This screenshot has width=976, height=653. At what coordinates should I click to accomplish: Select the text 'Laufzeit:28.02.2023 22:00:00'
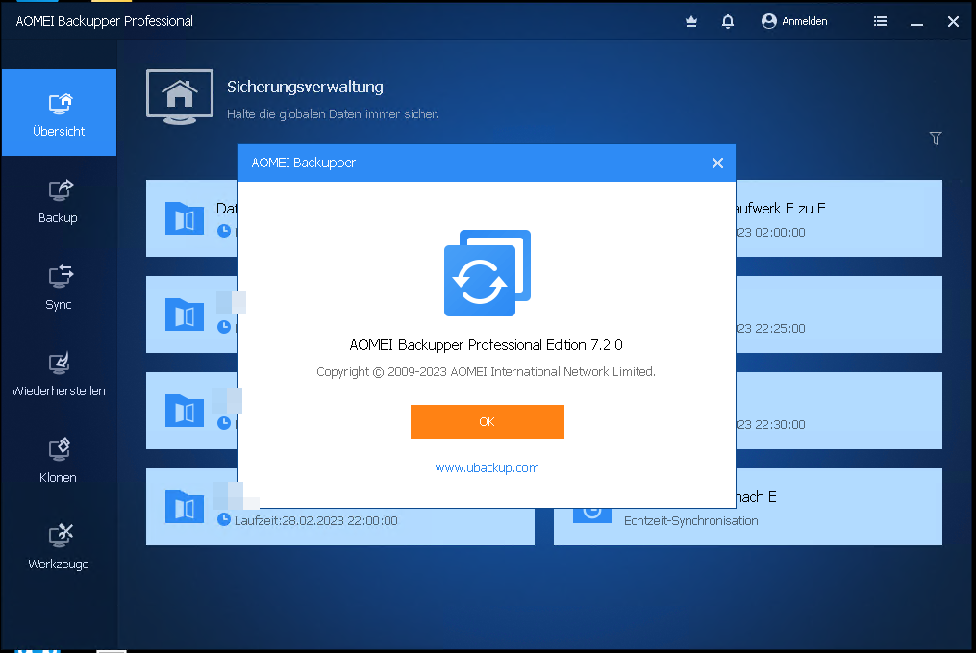pyautogui.click(x=315, y=520)
